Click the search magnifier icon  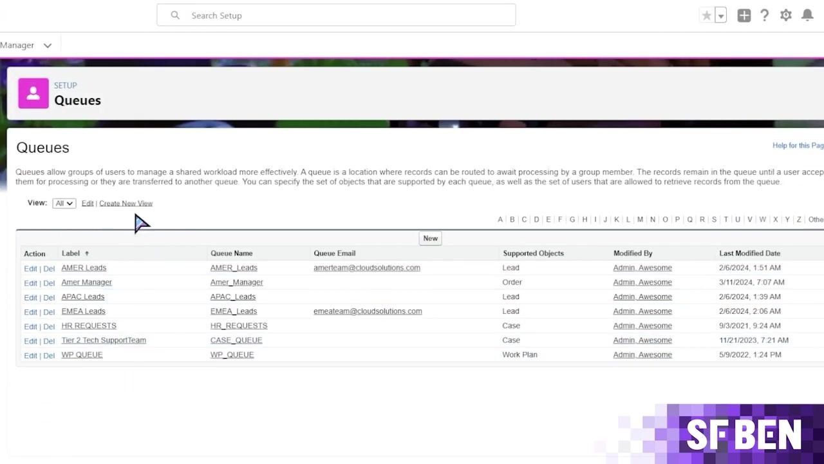click(x=175, y=15)
